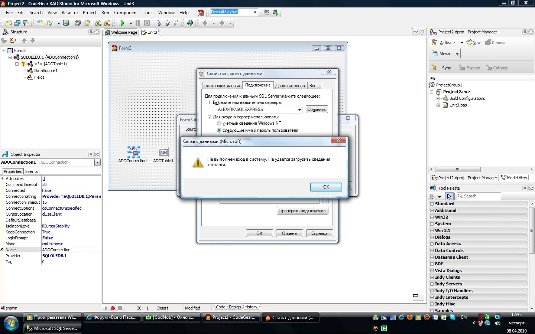Image resolution: width=535 pixels, height=334 pixels.
Task: Switch to Welcome Page tab
Action: (121, 32)
